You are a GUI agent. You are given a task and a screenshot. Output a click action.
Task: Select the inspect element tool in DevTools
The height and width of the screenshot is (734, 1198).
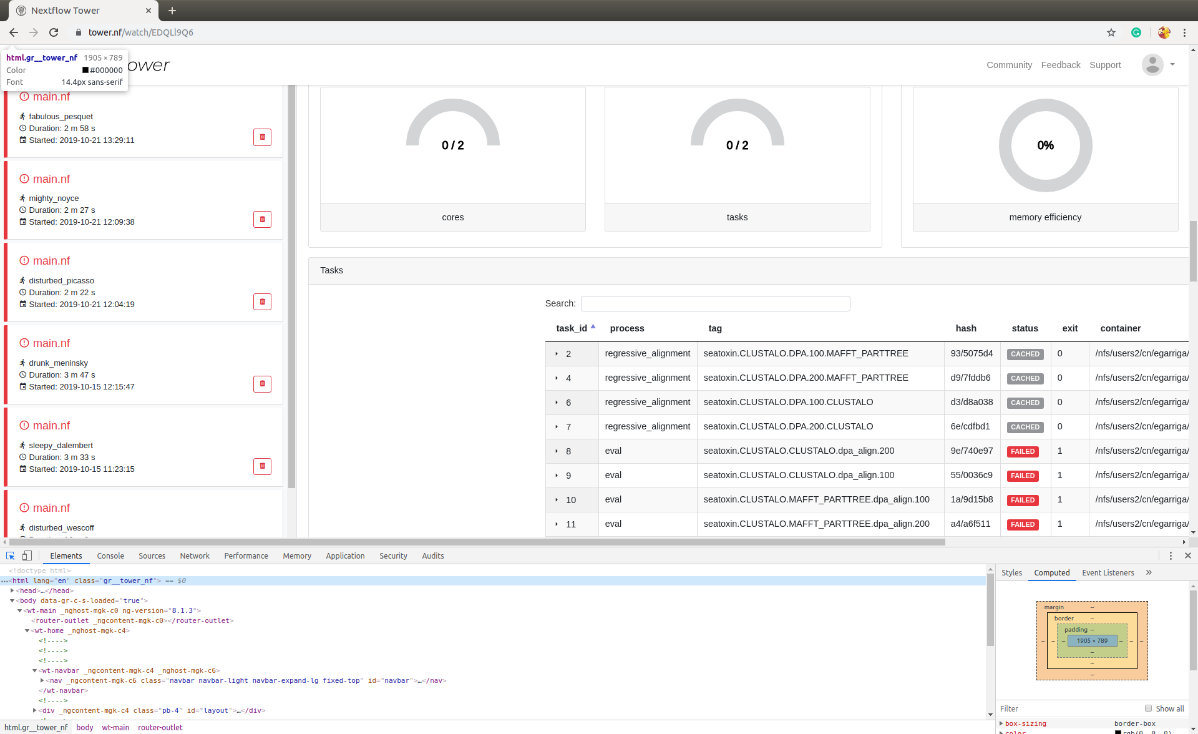pos(10,555)
